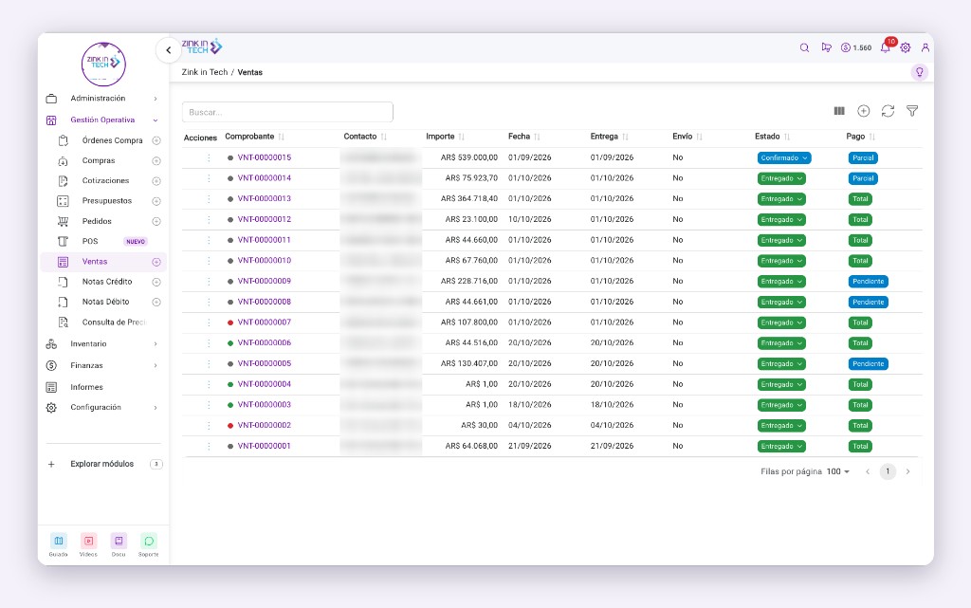Open the user profile icon
The width and height of the screenshot is (971, 608).
(925, 47)
